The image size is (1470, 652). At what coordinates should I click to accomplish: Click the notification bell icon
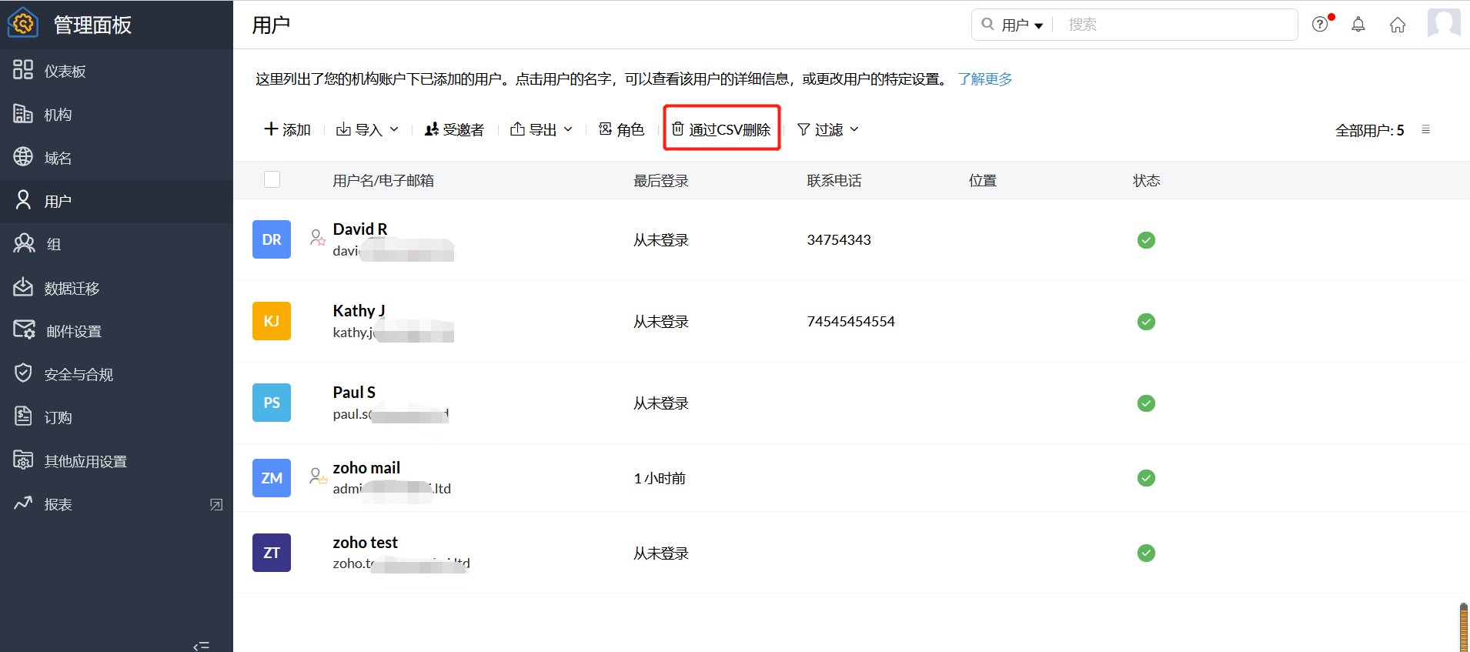coord(1358,25)
